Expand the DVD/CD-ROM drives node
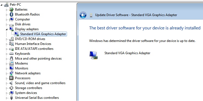 click(7, 39)
